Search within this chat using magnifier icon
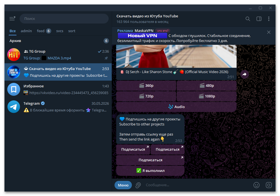The image size is (280, 196). point(248,19)
